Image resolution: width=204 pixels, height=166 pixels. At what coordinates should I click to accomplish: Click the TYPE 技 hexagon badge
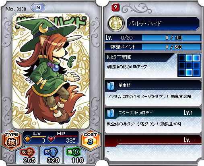pos(12,140)
